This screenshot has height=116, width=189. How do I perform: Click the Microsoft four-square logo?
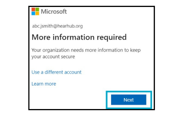[x=35, y=11]
